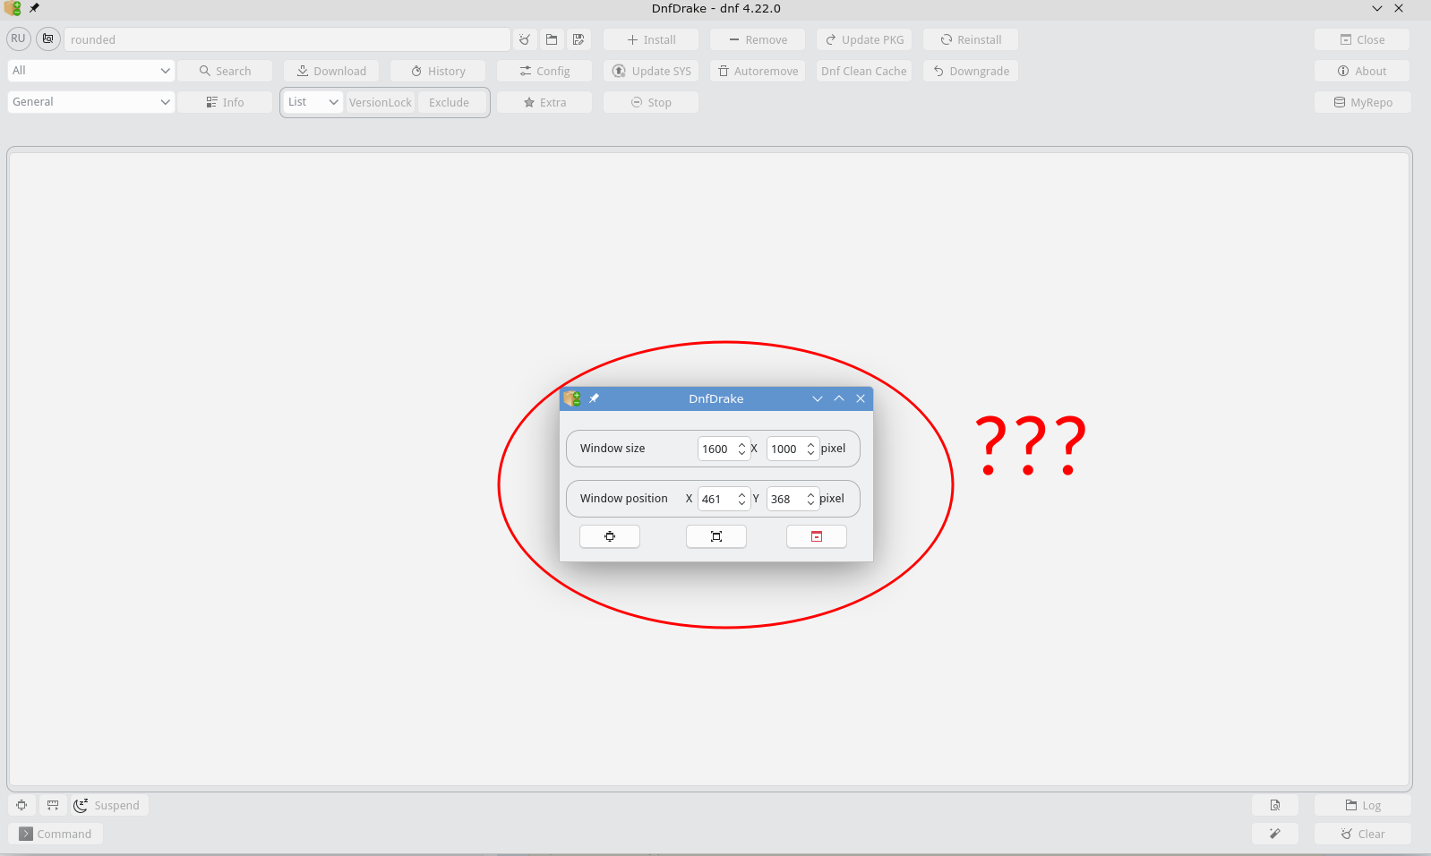Click the folder icon next to search field

(552, 39)
